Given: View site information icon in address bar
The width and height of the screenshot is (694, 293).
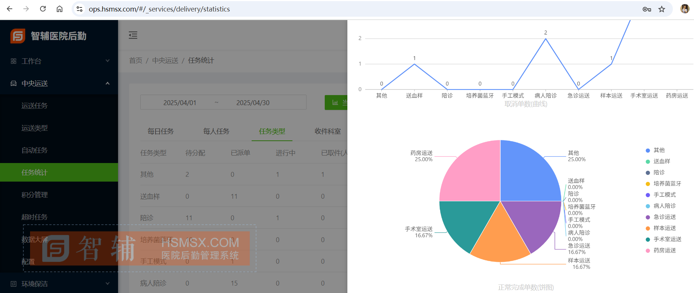Looking at the screenshot, I should 79,9.
